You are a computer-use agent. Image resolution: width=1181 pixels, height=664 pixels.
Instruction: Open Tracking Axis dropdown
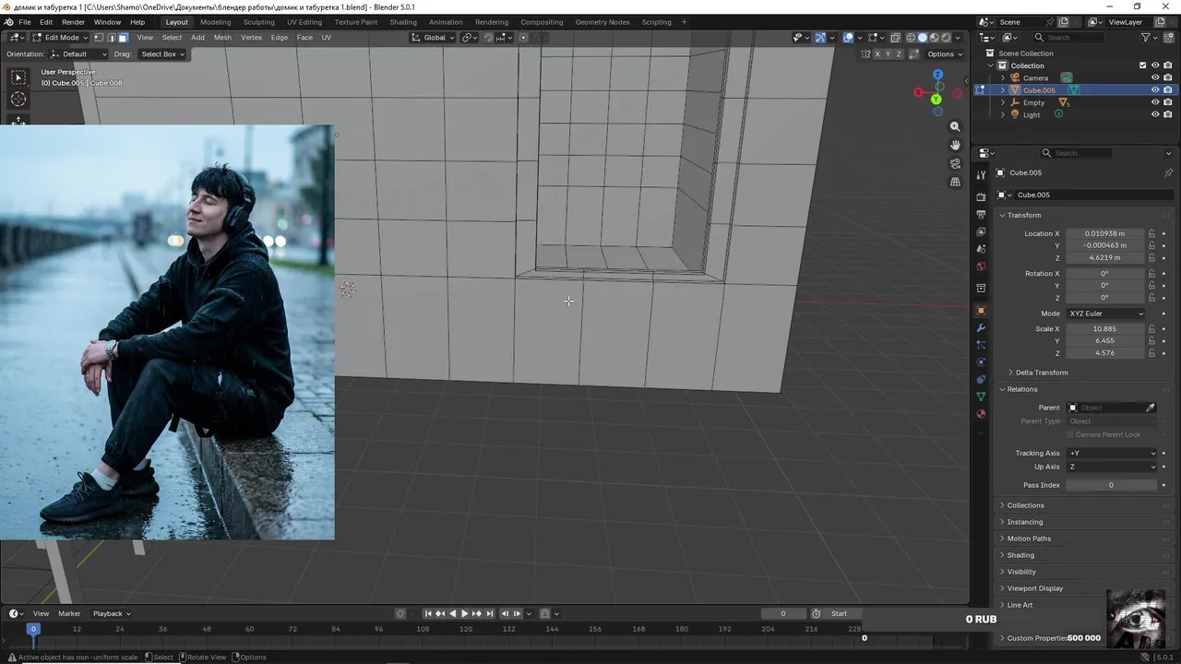[1112, 454]
